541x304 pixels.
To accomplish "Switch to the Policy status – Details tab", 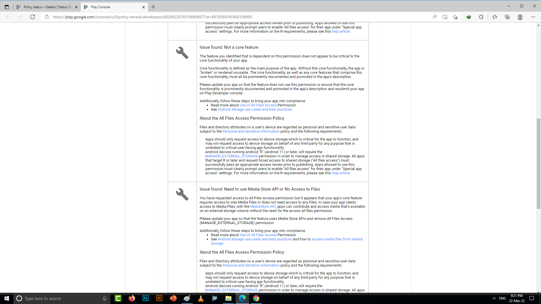I will pyautogui.click(x=47, y=7).
